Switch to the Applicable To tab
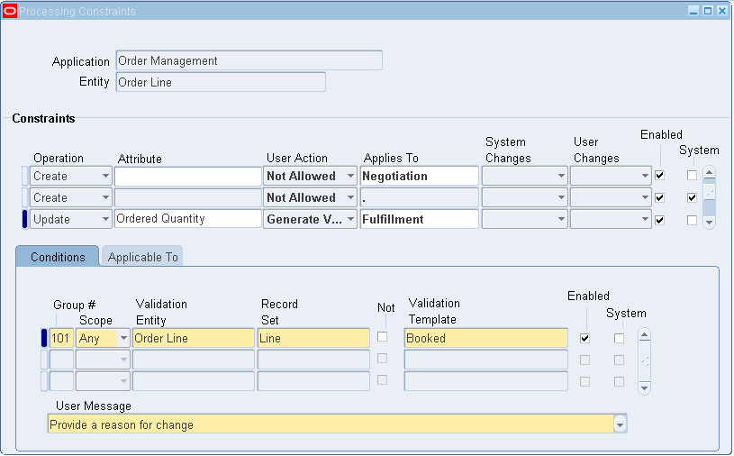 coord(142,257)
